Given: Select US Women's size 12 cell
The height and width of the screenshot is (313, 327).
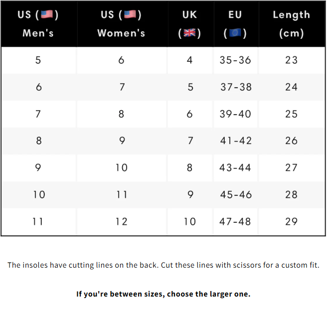Looking at the screenshot, I should (121, 222).
